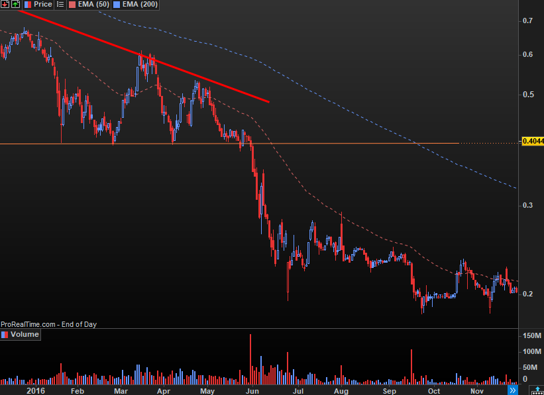Click the Volume blue-red color icon
This screenshot has height=395, width=544.
point(5,335)
